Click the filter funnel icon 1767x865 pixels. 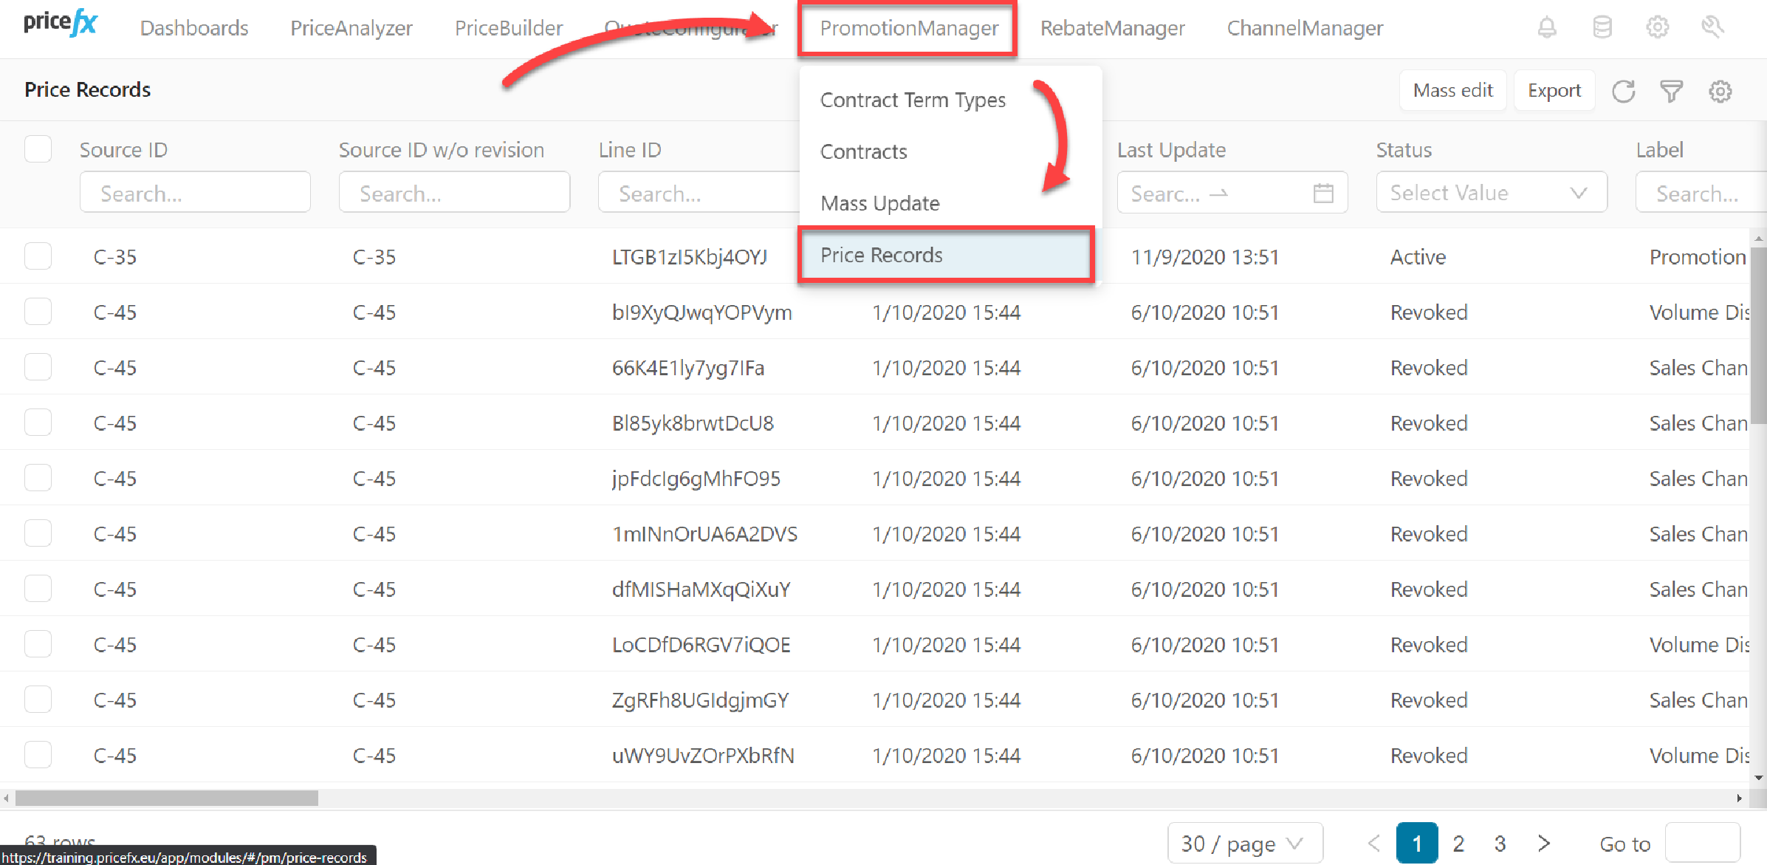pyautogui.click(x=1671, y=91)
